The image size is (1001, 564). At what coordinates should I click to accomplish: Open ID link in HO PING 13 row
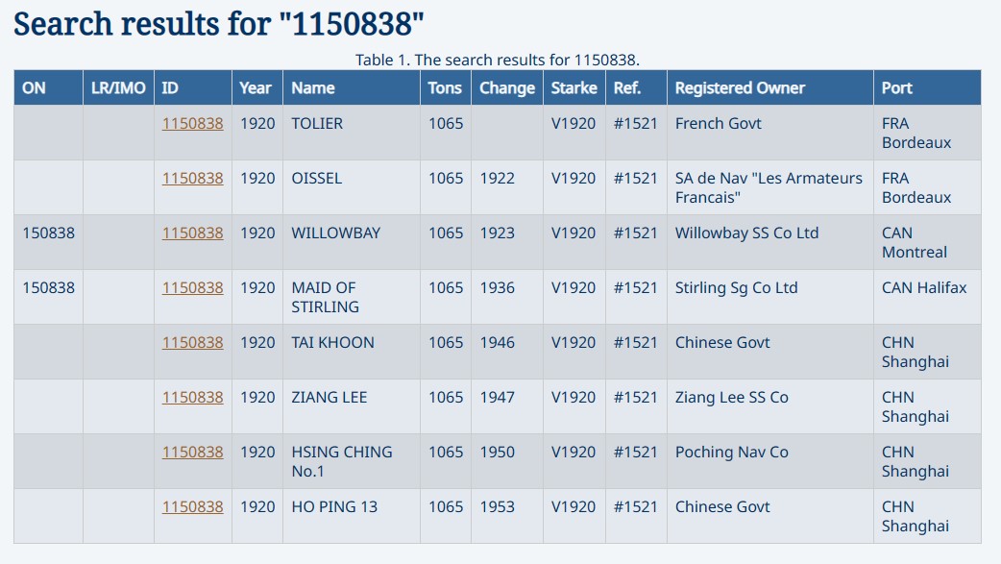click(192, 507)
